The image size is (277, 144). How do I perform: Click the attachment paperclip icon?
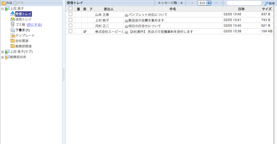pyautogui.click(x=85, y=31)
